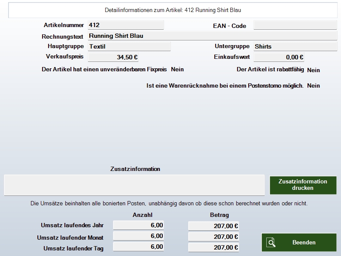341x256 pixels.
Task: Select the empty EAN - Code field
Action: click(295, 25)
